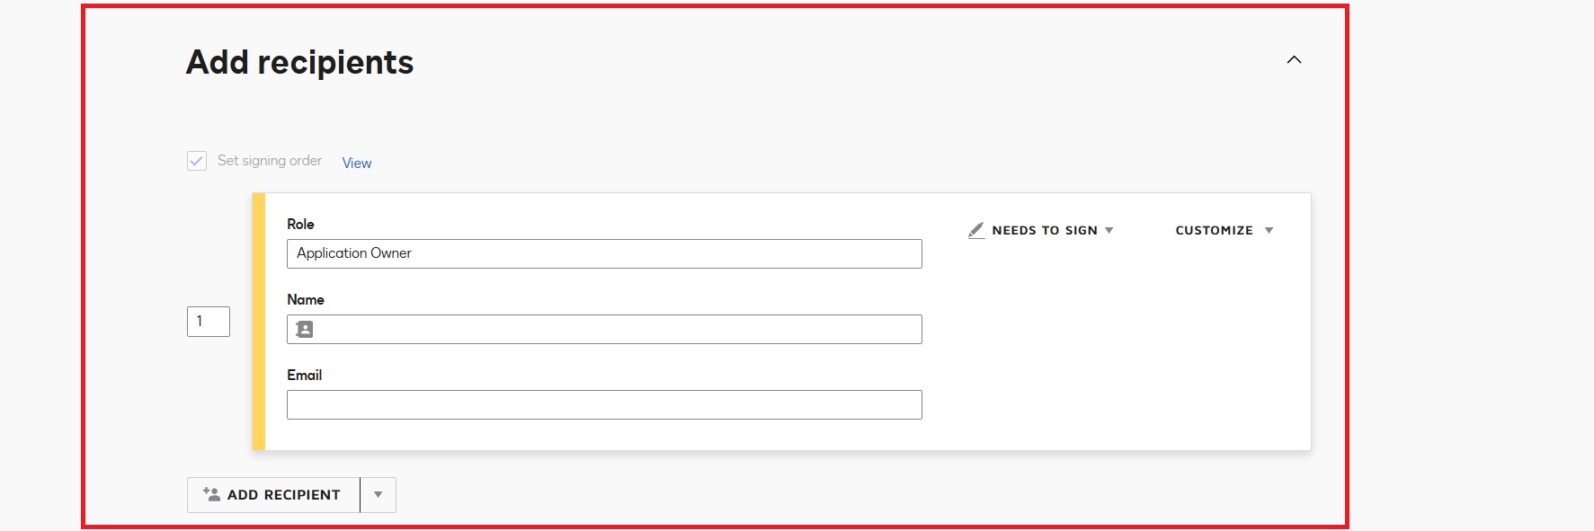This screenshot has height=531, width=1594.
Task: Click the yellow recipient color bar
Action: (259, 322)
